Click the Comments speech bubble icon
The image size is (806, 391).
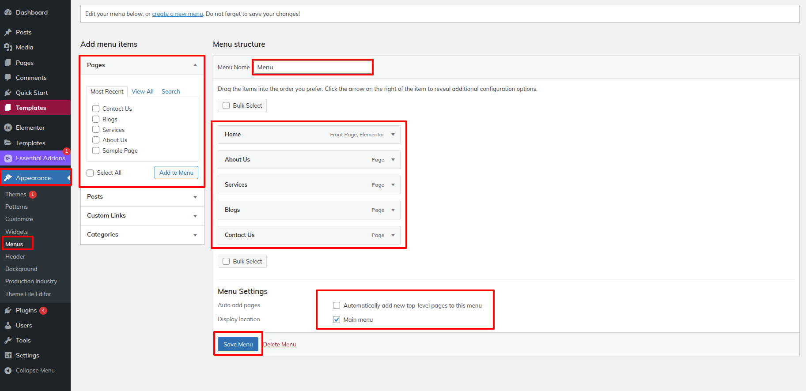click(8, 78)
